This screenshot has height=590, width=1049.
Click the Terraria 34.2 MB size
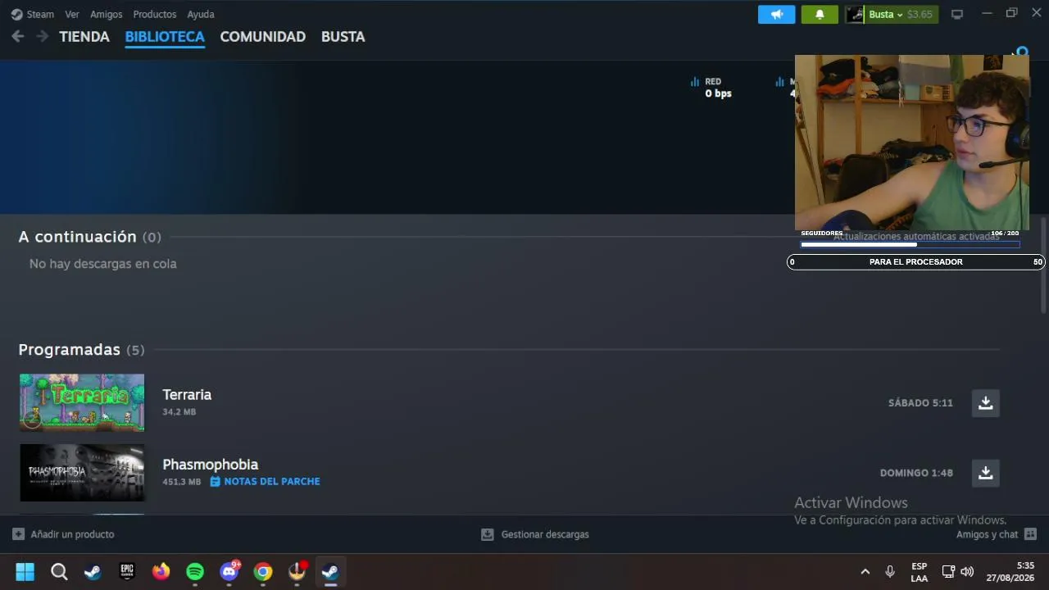coord(179,411)
